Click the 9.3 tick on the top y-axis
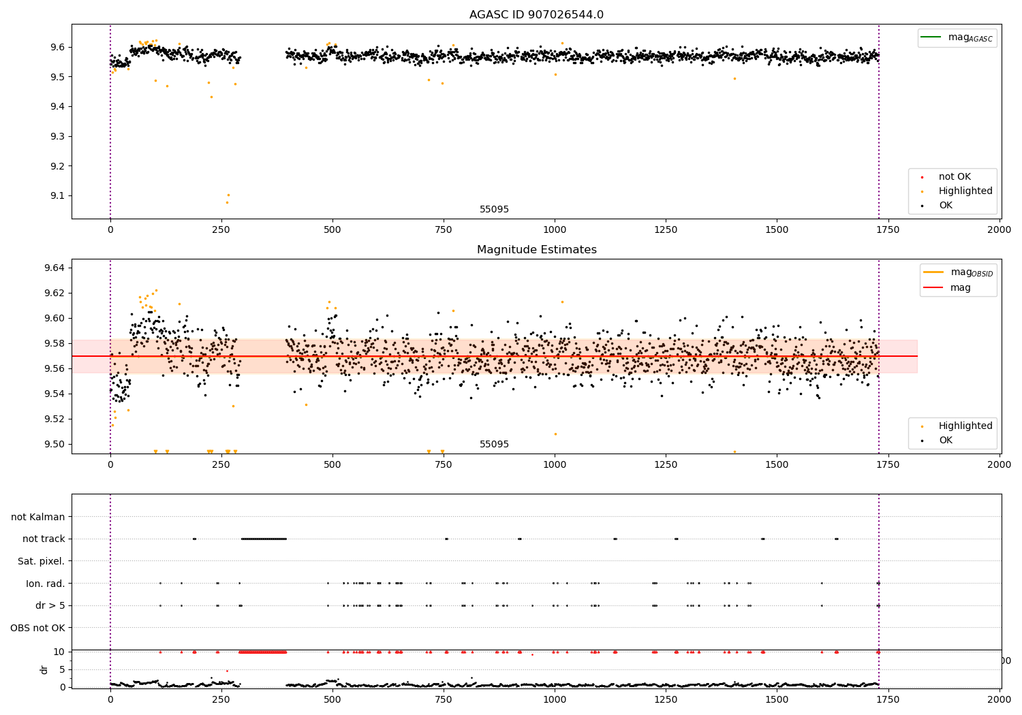This screenshot has height=715, width=1022. tap(57, 137)
